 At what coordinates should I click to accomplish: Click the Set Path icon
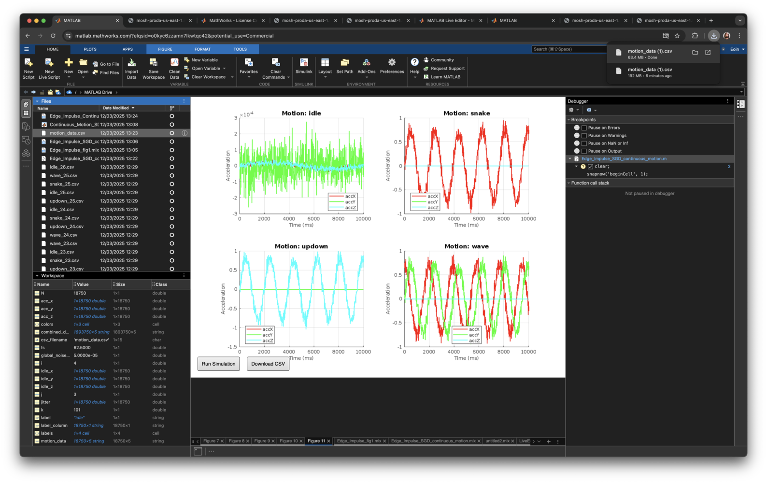(344, 63)
